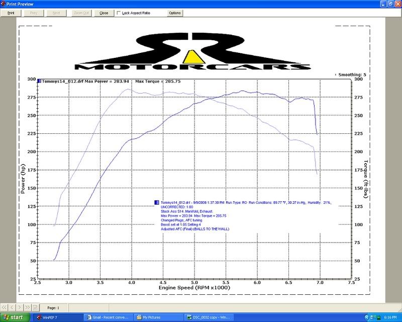
Task: Minimize the Print Preview window
Action: [383, 4]
